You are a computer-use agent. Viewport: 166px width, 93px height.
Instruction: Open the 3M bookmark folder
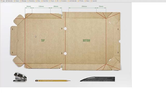tap(57, 1)
